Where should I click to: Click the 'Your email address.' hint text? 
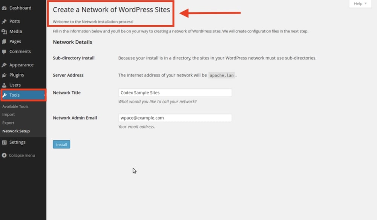[x=136, y=127]
